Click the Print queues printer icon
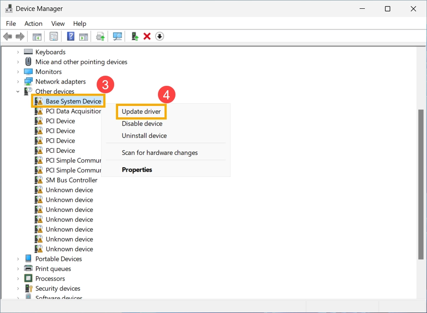 coord(28,268)
